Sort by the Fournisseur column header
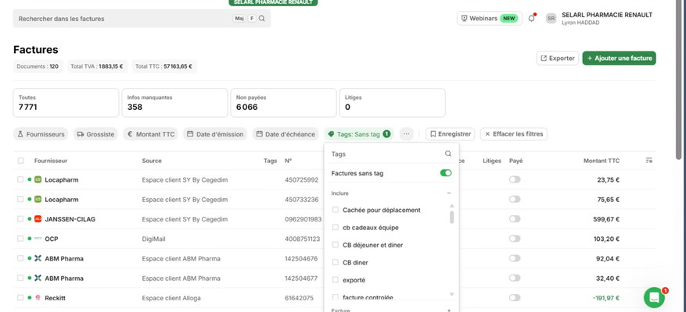This screenshot has height=312, width=686. tap(51, 161)
